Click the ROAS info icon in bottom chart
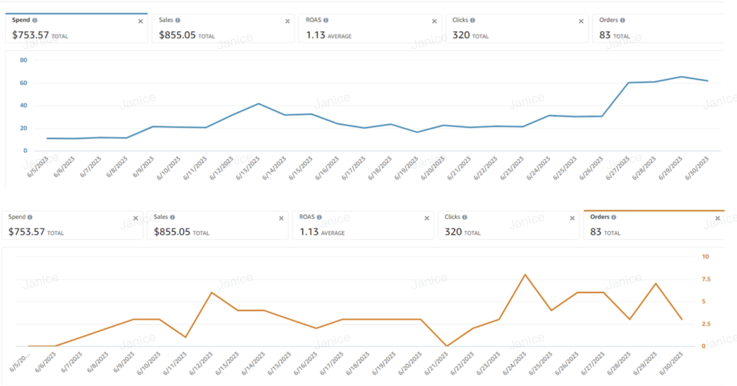This screenshot has height=386, width=737. [x=319, y=217]
